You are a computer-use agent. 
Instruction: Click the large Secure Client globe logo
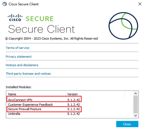click(x=123, y=26)
